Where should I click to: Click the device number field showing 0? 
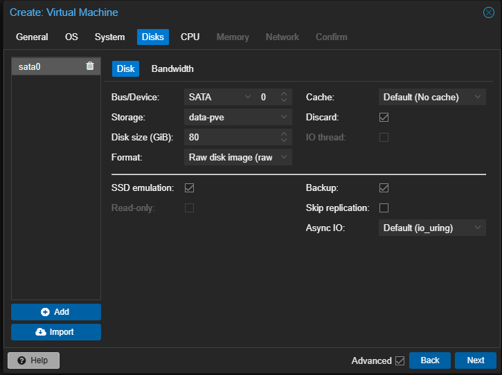[268, 97]
